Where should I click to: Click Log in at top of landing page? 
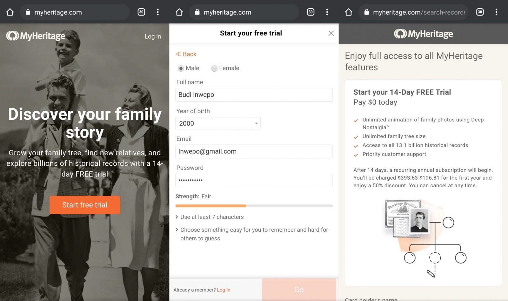coord(152,36)
